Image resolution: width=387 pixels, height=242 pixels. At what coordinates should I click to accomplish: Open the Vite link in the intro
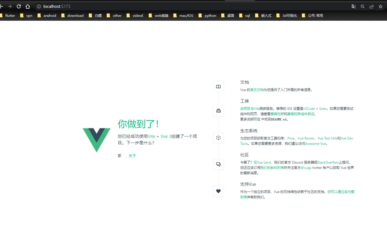coord(152,136)
